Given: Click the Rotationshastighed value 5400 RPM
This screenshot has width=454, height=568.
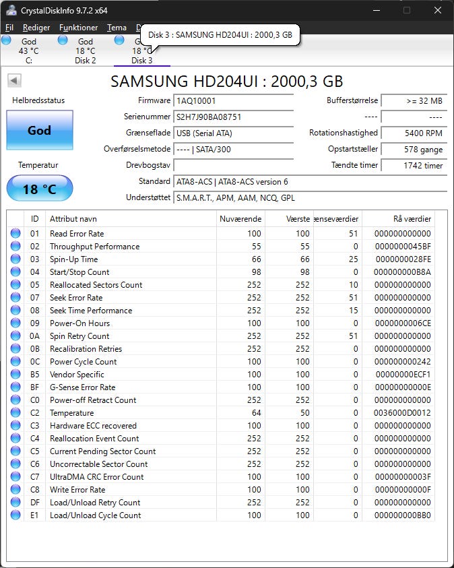Looking at the screenshot, I should 414,133.
